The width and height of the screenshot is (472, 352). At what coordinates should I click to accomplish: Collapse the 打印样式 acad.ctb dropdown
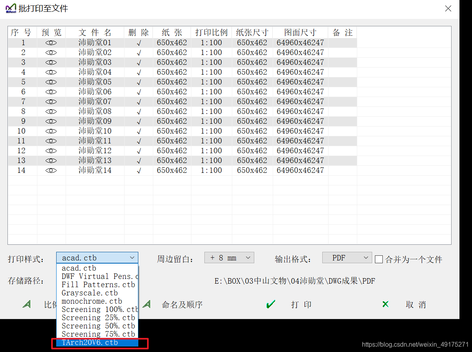(x=97, y=258)
